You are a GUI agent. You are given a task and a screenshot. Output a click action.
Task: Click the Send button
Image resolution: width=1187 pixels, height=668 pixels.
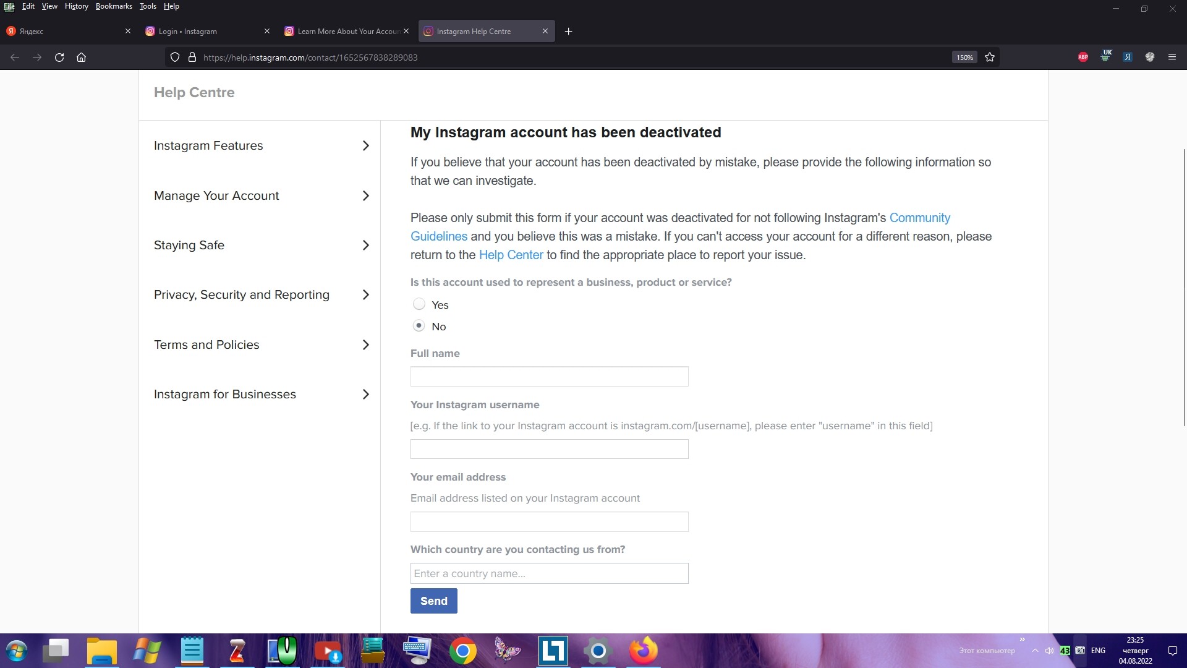pyautogui.click(x=434, y=601)
